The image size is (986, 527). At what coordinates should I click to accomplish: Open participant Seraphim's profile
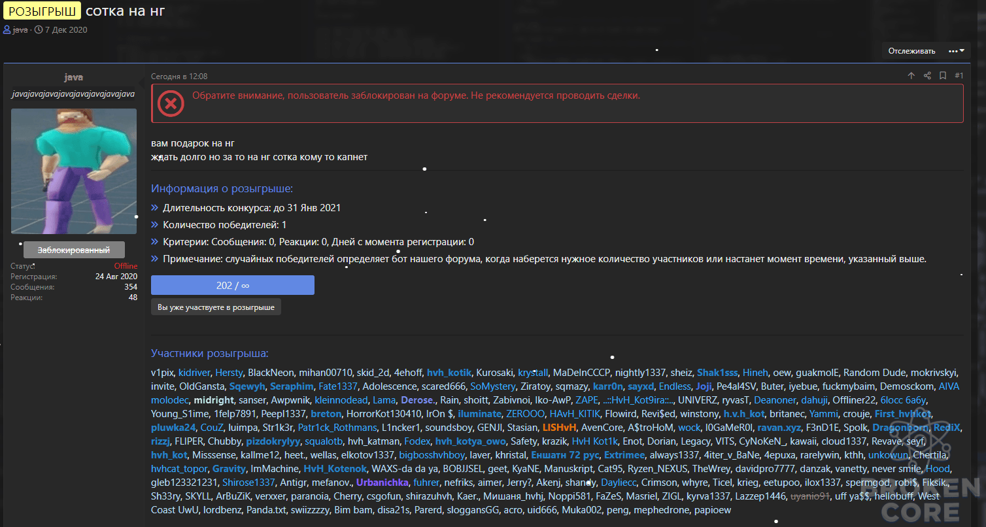[292, 386]
